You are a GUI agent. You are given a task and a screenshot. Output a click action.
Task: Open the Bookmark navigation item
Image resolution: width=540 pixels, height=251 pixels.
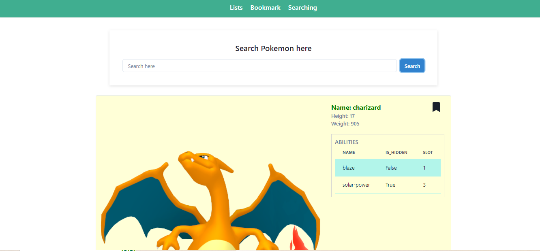coord(265,7)
